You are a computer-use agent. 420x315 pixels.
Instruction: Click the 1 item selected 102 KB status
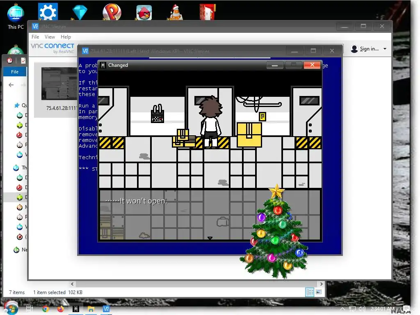(x=57, y=292)
